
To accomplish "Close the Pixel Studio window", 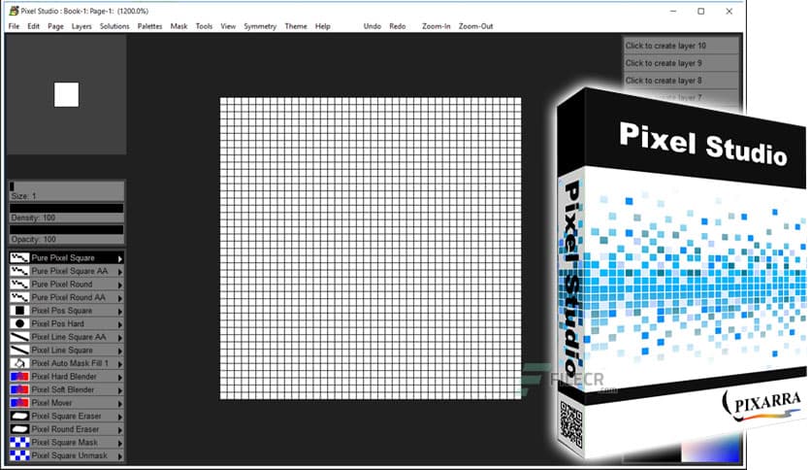I will click(729, 11).
